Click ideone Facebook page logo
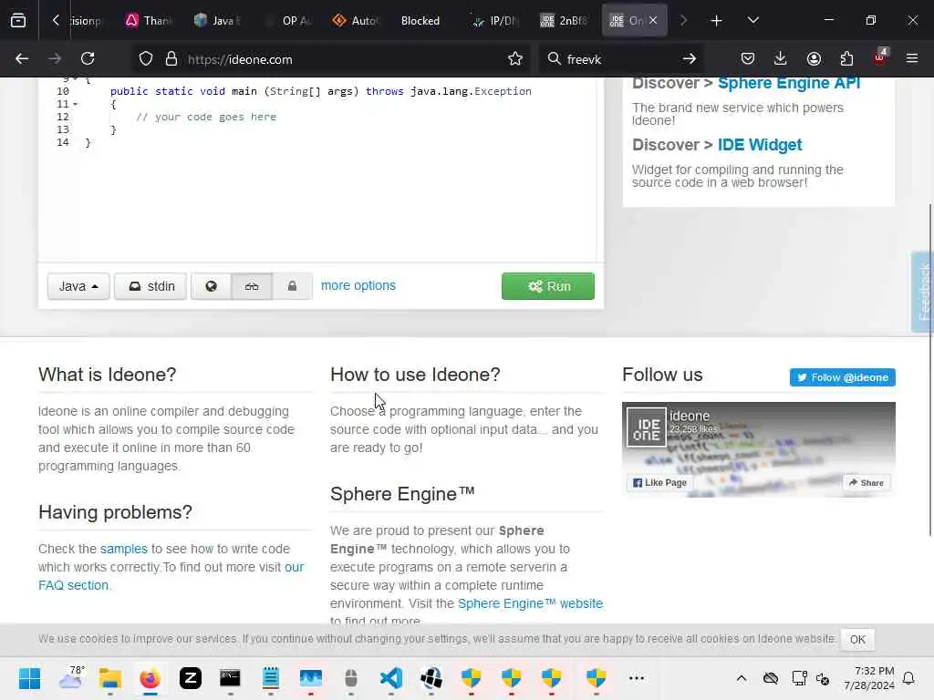Image resolution: width=934 pixels, height=700 pixels. point(647,427)
